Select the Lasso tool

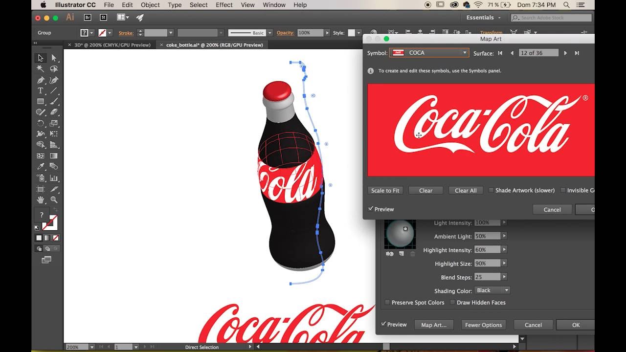coord(54,69)
